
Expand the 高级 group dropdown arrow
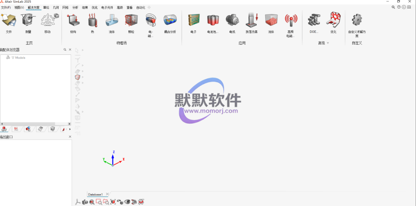[328, 43]
